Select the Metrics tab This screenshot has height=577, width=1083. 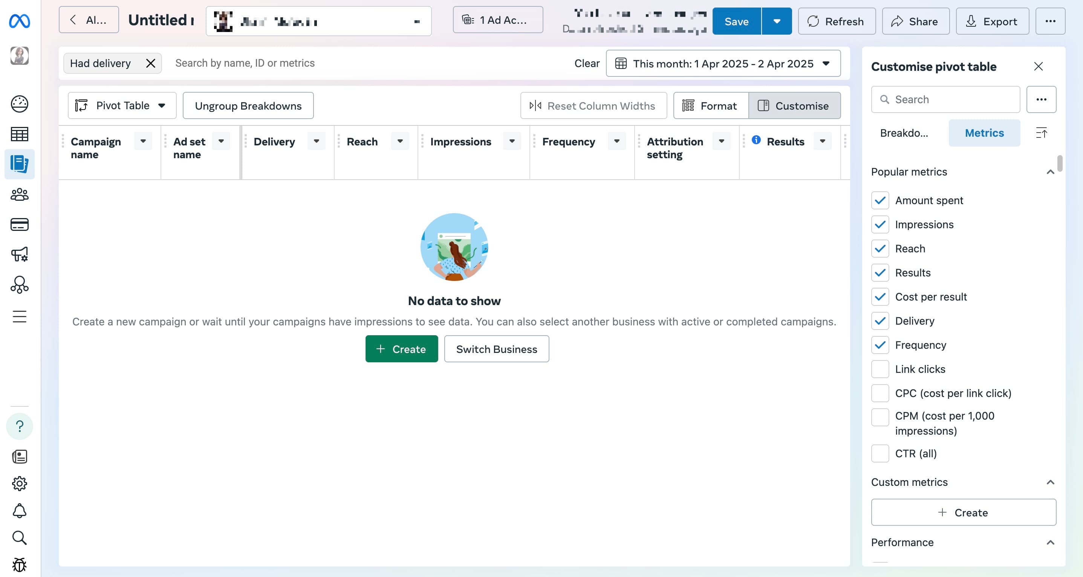point(984,133)
